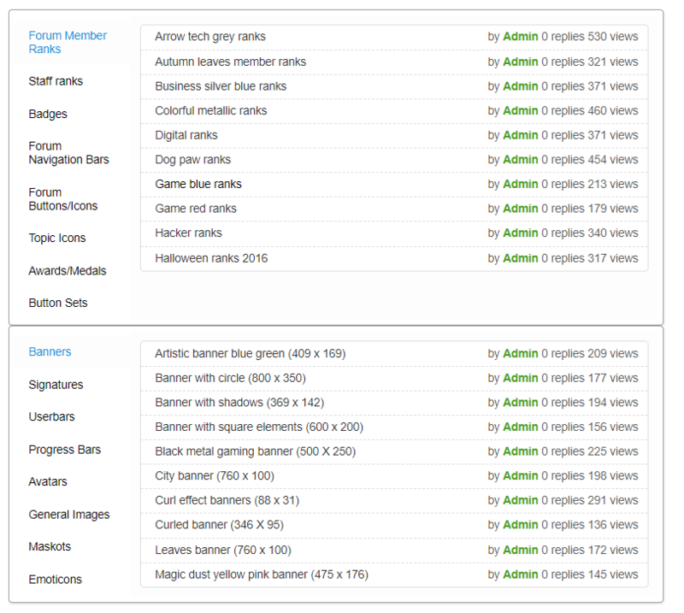Open the Dog paw ranks topic
Image resolution: width=684 pixels, height=613 pixels.
193,159
